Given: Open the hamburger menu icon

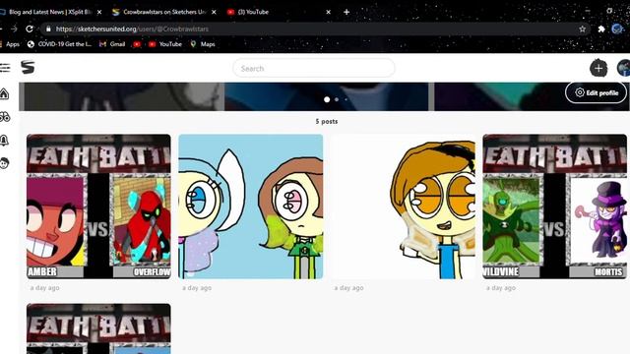Looking at the screenshot, I should pos(4,68).
